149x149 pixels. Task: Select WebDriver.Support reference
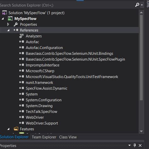coord(42,123)
